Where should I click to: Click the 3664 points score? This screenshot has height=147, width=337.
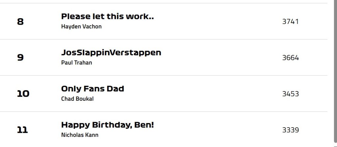(290, 58)
